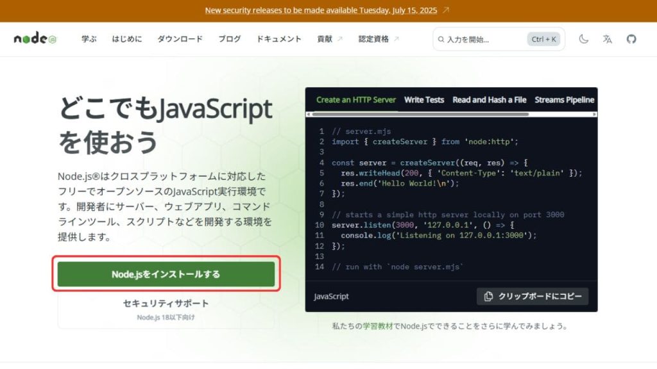Open the 学ぶ nav item
This screenshot has width=657, height=369.
[x=89, y=39]
